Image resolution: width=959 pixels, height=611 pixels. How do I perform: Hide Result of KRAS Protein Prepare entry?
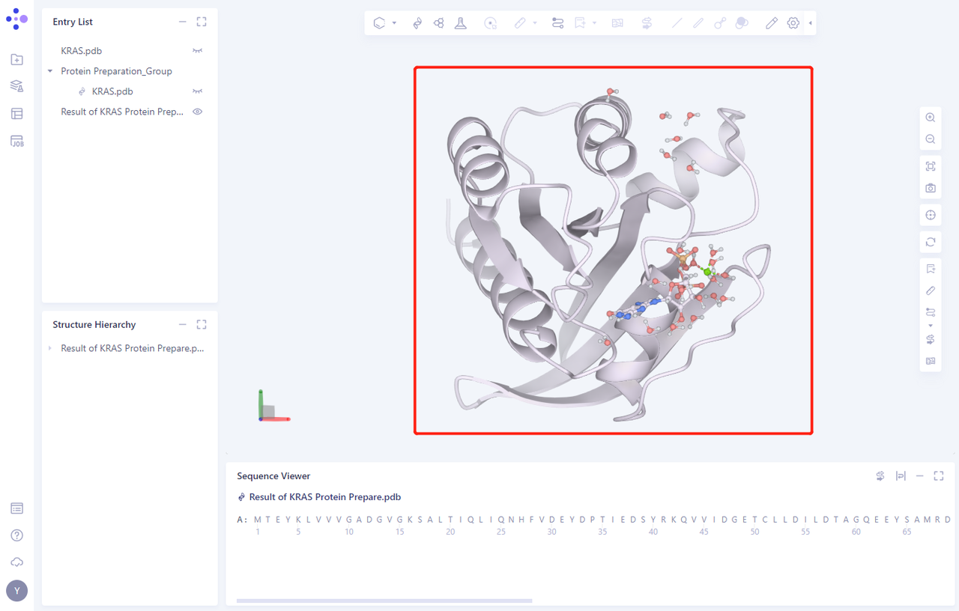pyautogui.click(x=198, y=112)
